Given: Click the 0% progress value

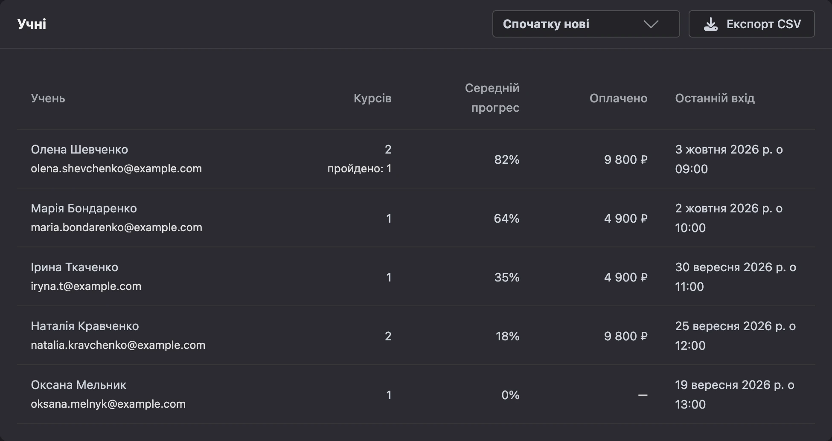Looking at the screenshot, I should (x=510, y=395).
